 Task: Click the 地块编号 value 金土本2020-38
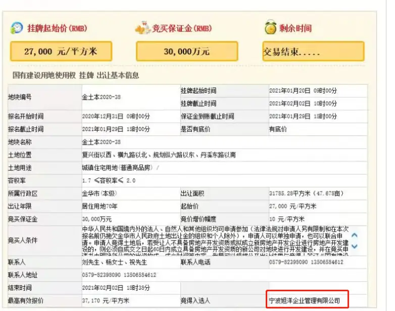tap(101, 97)
